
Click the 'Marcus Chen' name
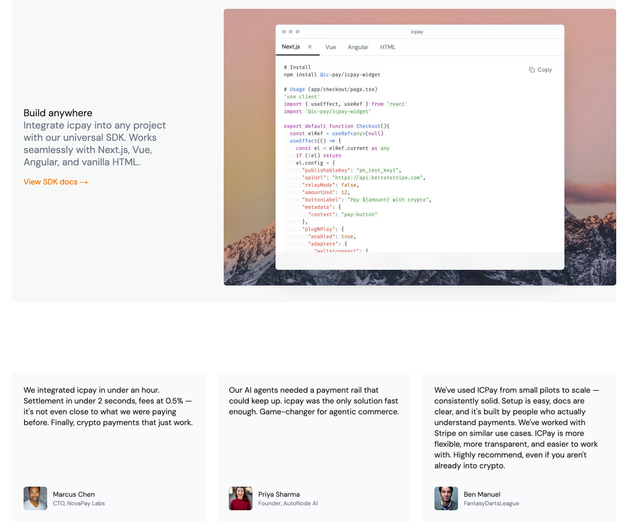(x=74, y=495)
